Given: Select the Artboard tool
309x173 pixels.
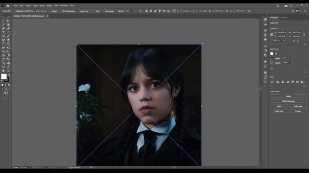Looking at the screenshot, I should coord(3,67).
